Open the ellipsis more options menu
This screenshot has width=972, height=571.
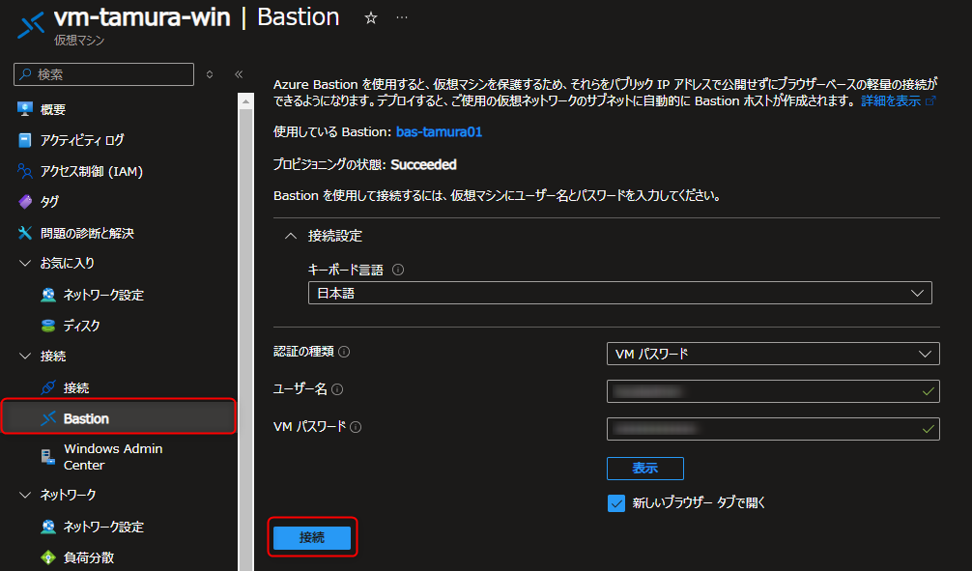(x=402, y=17)
